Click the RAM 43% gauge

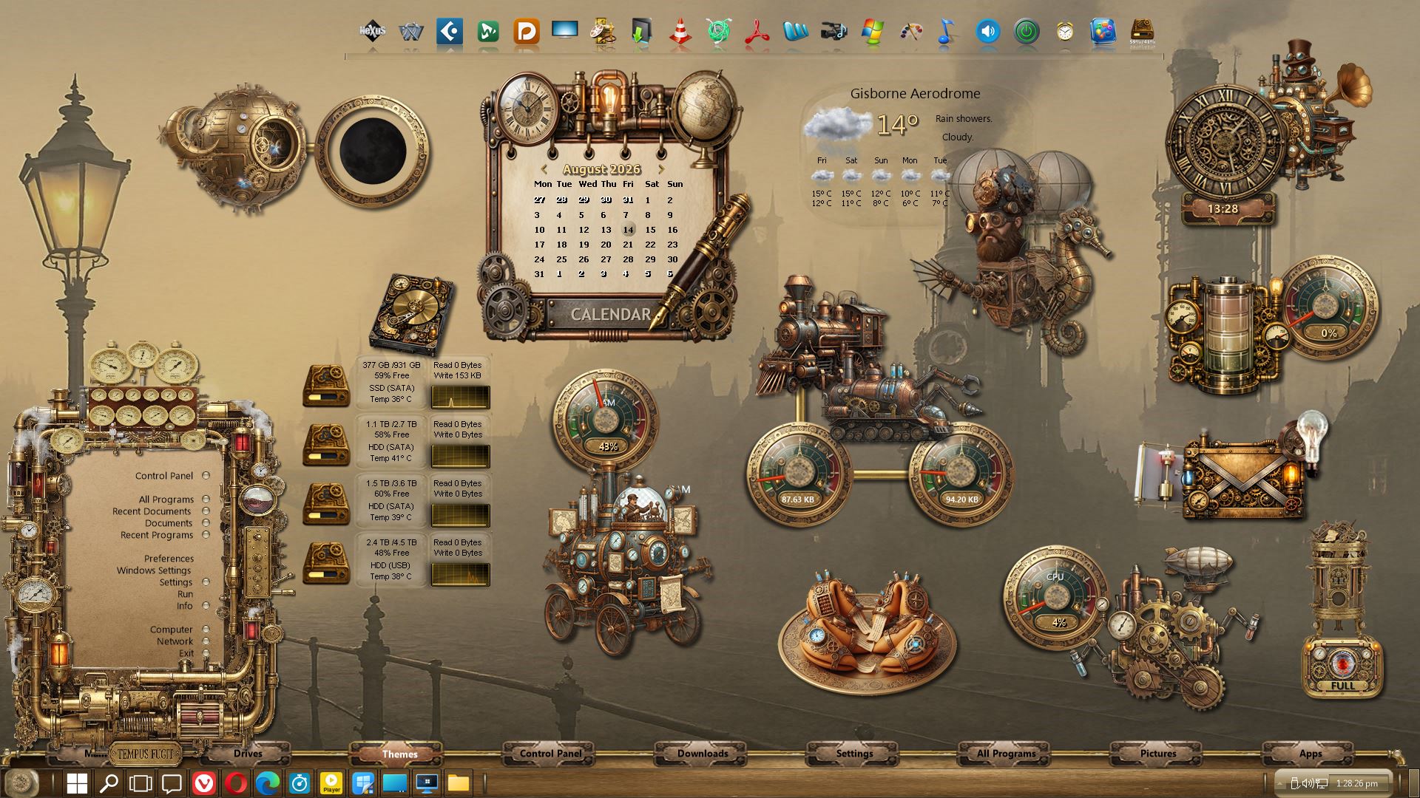coord(606,420)
